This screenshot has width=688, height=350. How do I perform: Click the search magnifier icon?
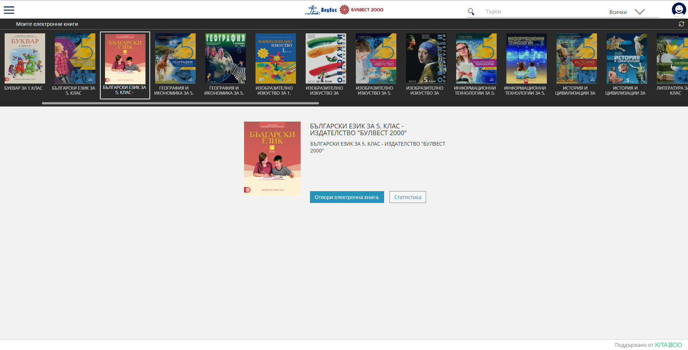point(471,12)
